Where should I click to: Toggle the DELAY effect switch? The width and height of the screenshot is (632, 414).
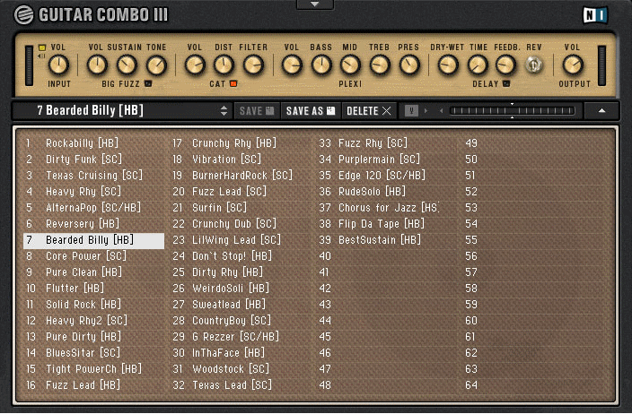point(506,83)
